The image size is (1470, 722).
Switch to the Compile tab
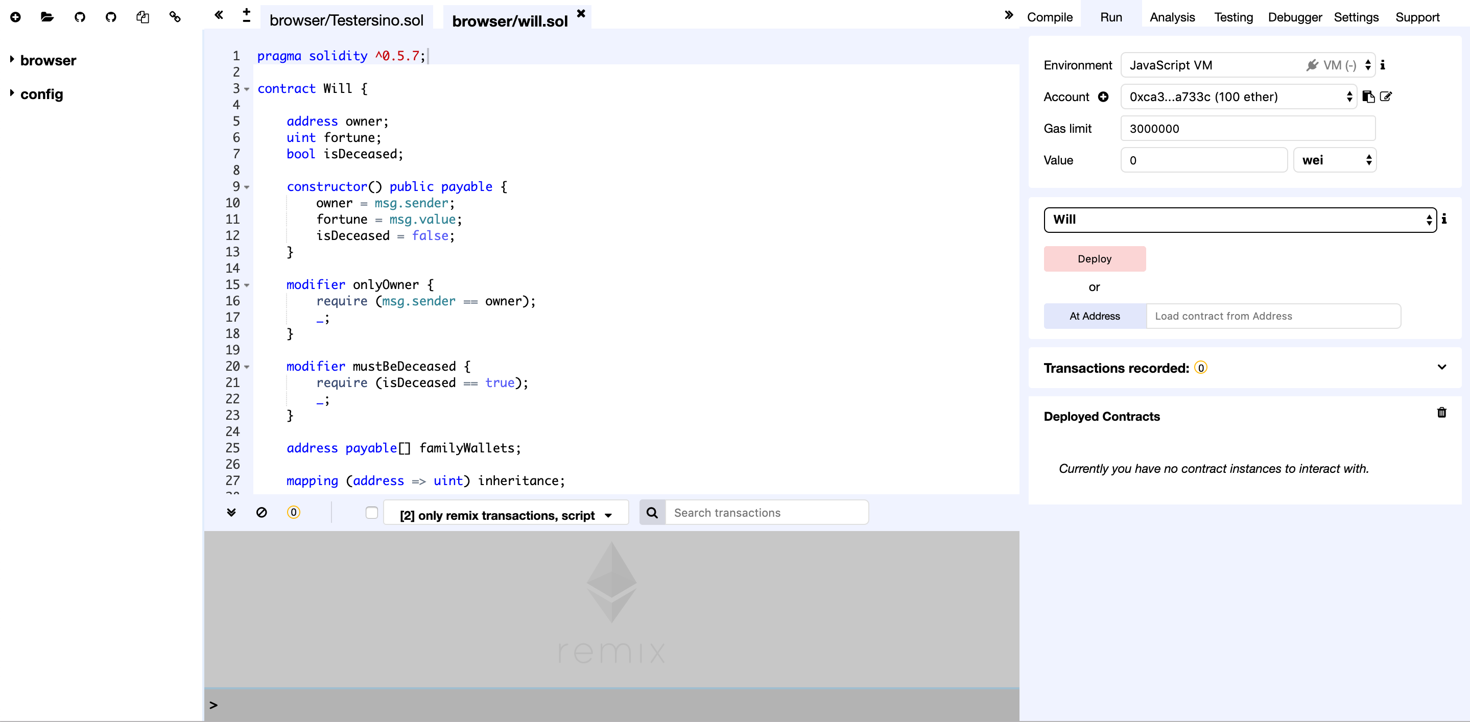(x=1050, y=17)
